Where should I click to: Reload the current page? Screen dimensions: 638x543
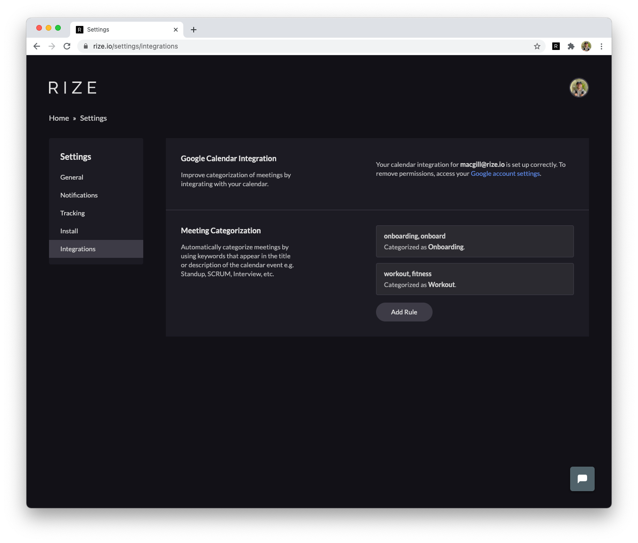pos(67,46)
